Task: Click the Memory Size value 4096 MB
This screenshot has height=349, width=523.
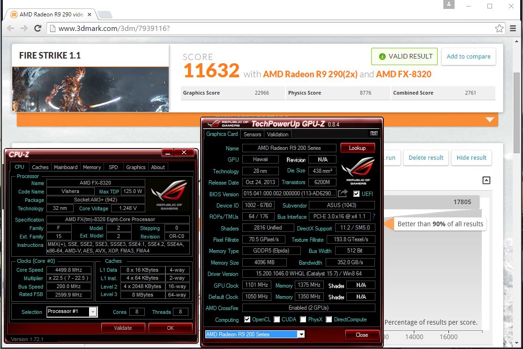Action: (x=264, y=262)
